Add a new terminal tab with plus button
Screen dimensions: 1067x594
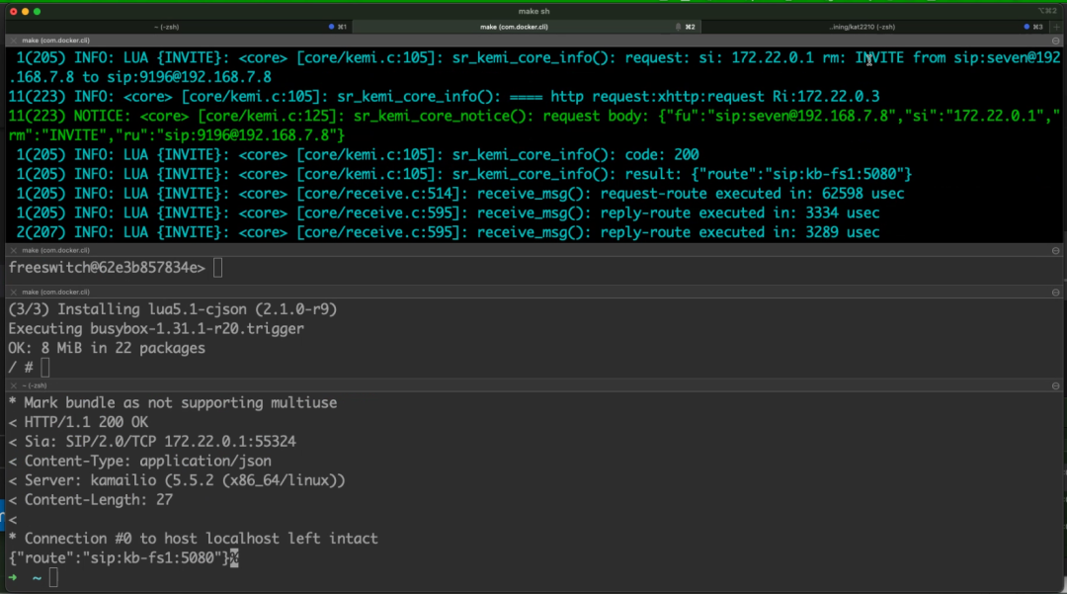(x=1058, y=27)
